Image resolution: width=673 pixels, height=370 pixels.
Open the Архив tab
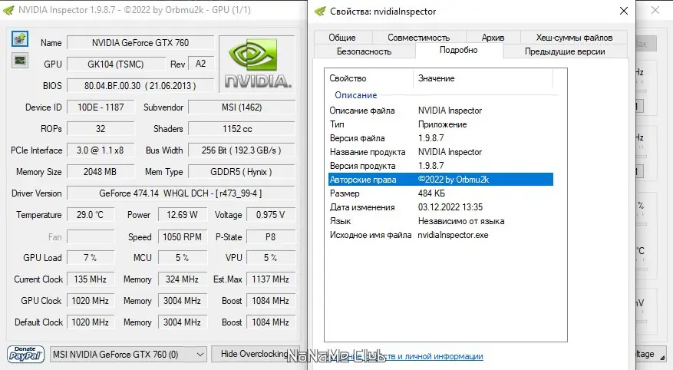point(493,38)
